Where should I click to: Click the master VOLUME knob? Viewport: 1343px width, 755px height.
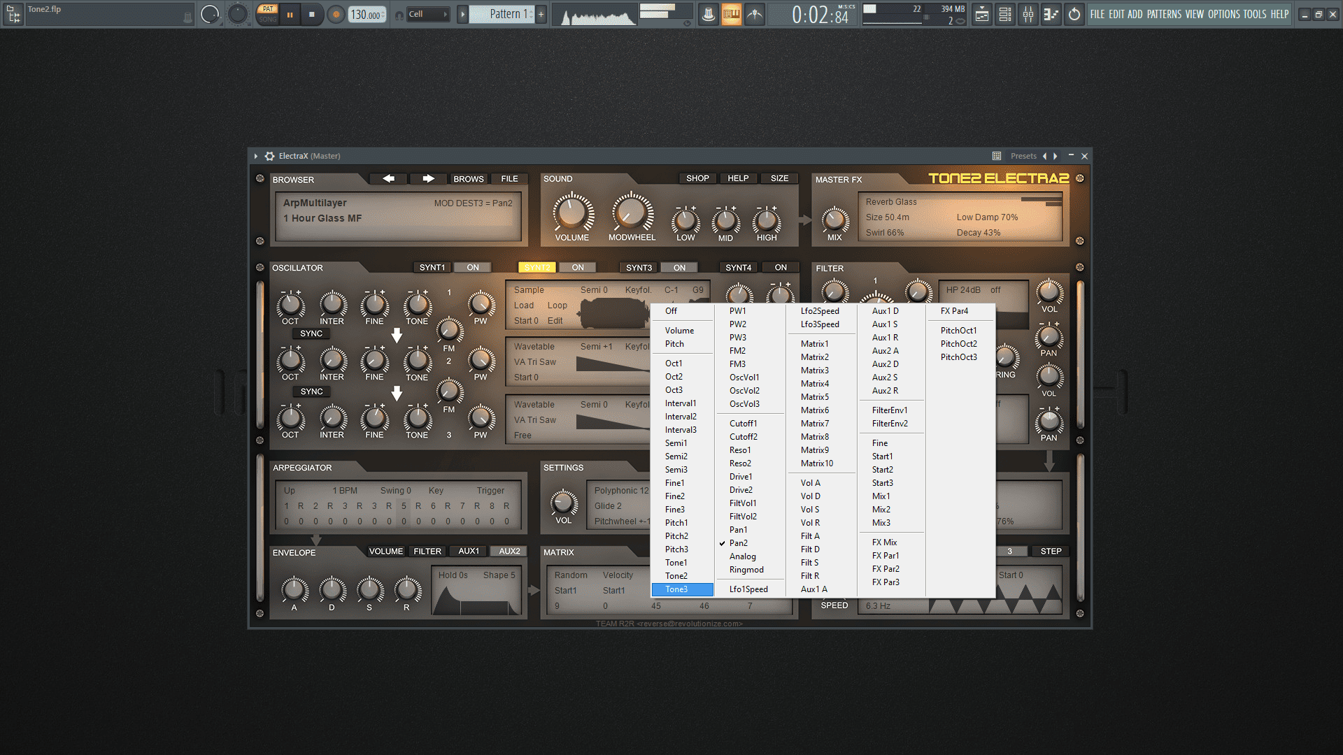tap(572, 213)
